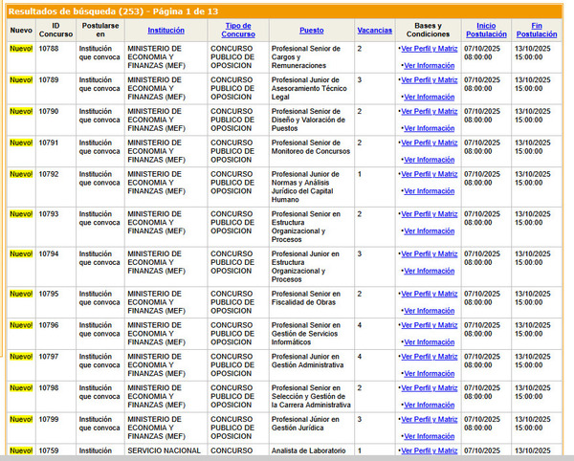Open Ver Perfil y Matriz for concurso 10792
The image size is (574, 461).
tap(429, 174)
